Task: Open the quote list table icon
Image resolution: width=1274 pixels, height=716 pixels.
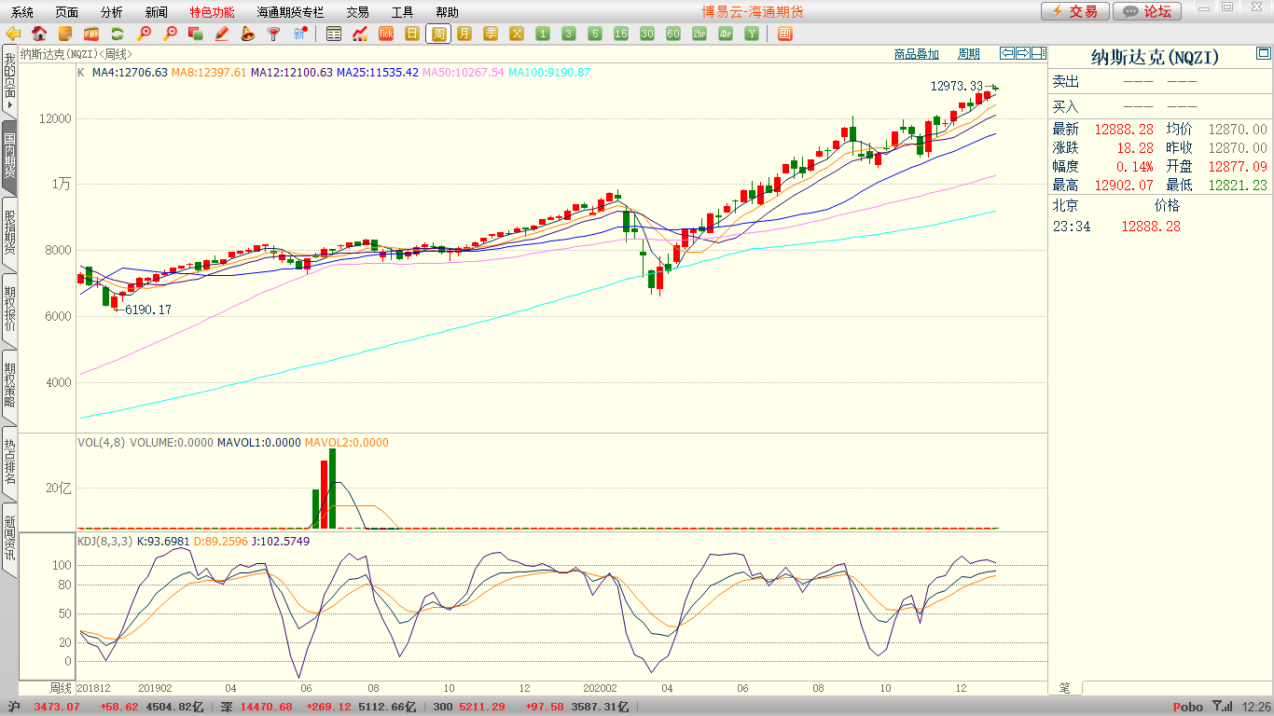Action: (x=334, y=34)
